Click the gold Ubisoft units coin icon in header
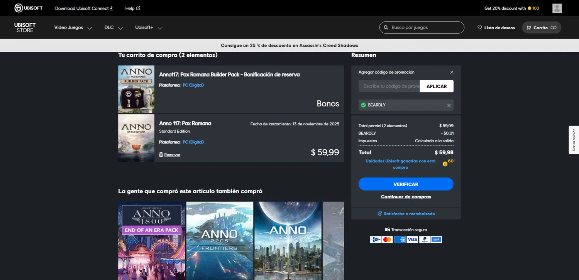 [x=529, y=8]
